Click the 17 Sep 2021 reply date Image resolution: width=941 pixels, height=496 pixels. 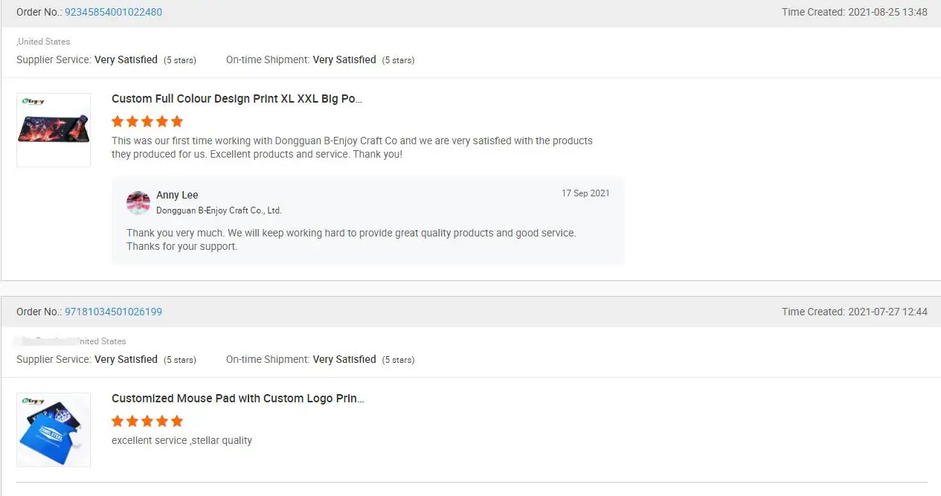point(585,193)
